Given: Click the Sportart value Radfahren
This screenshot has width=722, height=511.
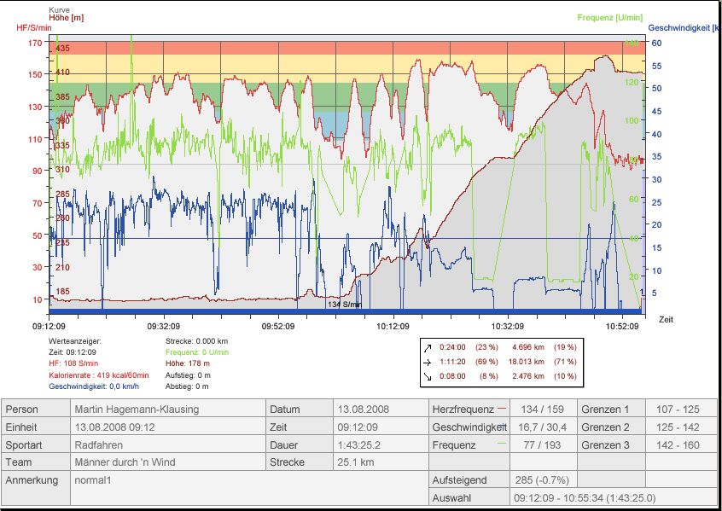Looking at the screenshot, I should click(x=98, y=444).
